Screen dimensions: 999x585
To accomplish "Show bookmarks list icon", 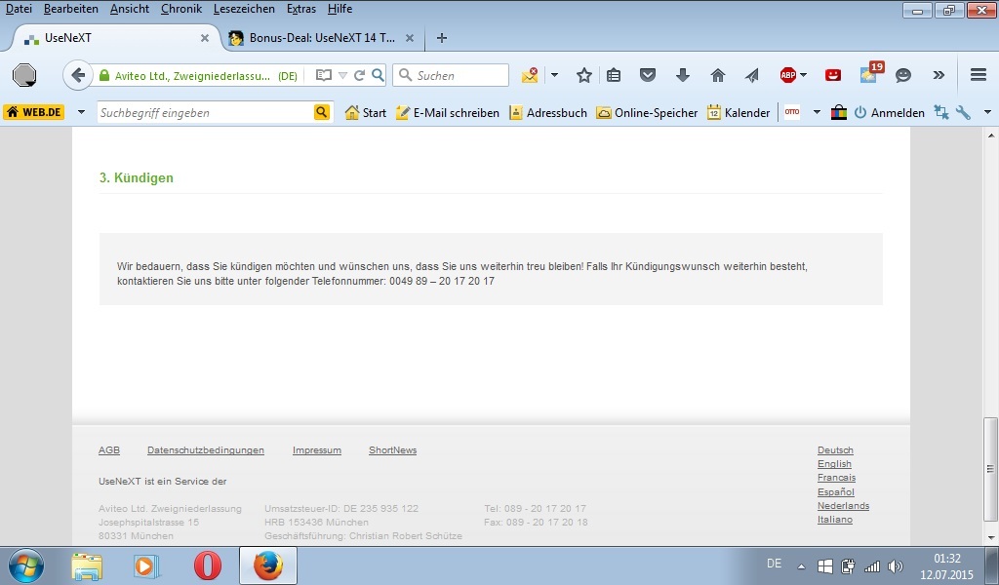I will tap(614, 75).
